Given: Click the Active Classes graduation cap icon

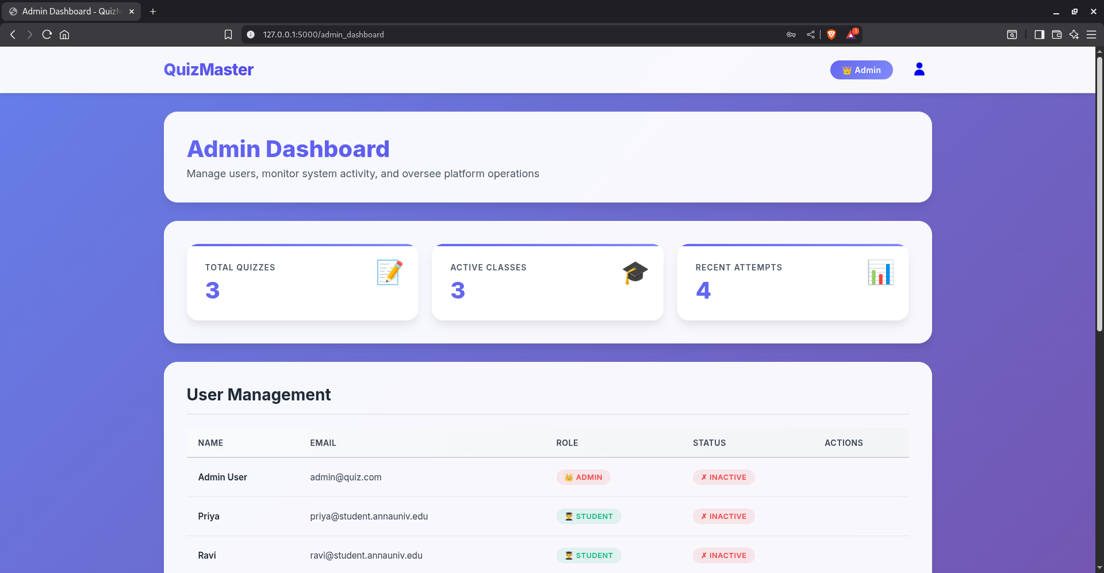Looking at the screenshot, I should [635, 272].
